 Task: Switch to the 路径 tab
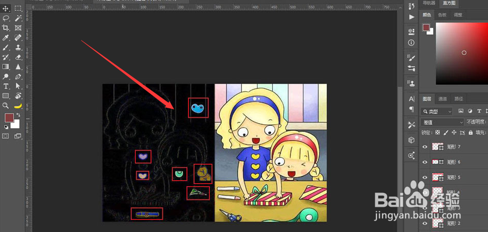click(x=458, y=99)
